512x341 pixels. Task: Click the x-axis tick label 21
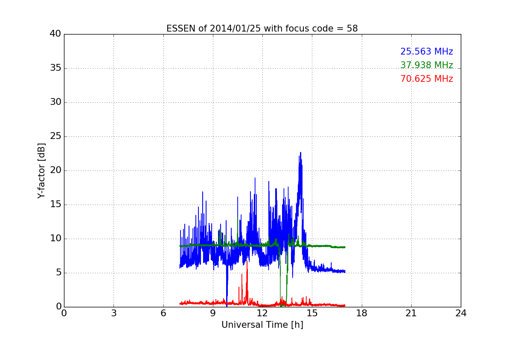click(x=411, y=313)
